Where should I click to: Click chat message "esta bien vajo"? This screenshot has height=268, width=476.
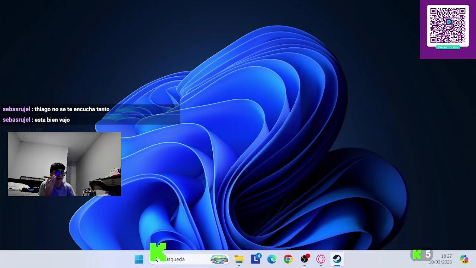coord(52,119)
